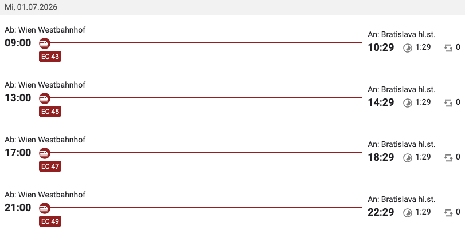Open the connection departing at 09:00
This screenshot has width=465, height=234.
pyautogui.click(x=233, y=43)
